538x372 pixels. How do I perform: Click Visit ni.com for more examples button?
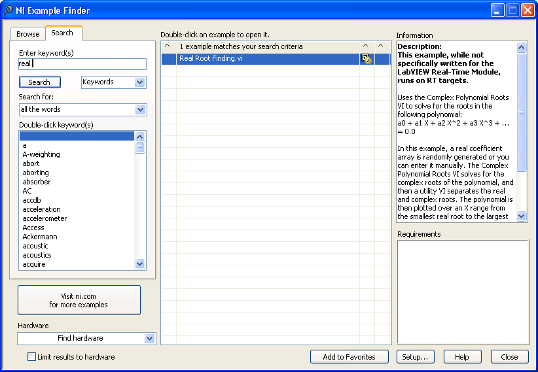click(79, 300)
